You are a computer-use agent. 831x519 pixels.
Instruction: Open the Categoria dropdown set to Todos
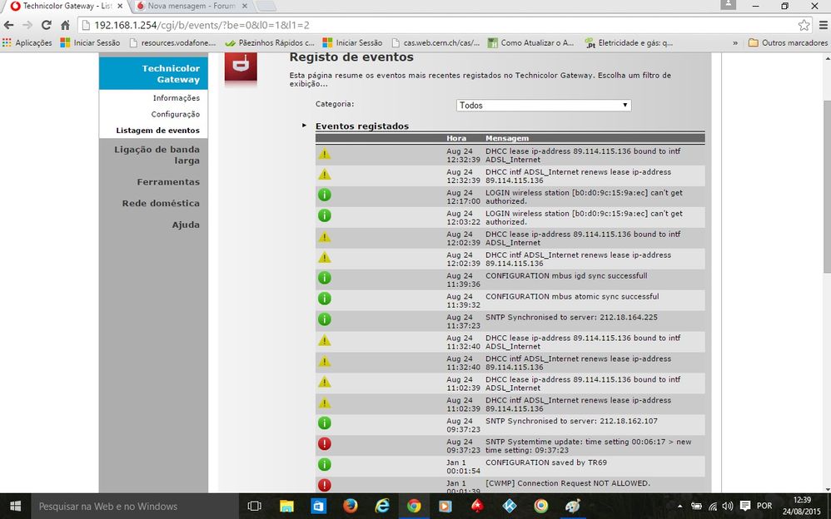point(543,106)
